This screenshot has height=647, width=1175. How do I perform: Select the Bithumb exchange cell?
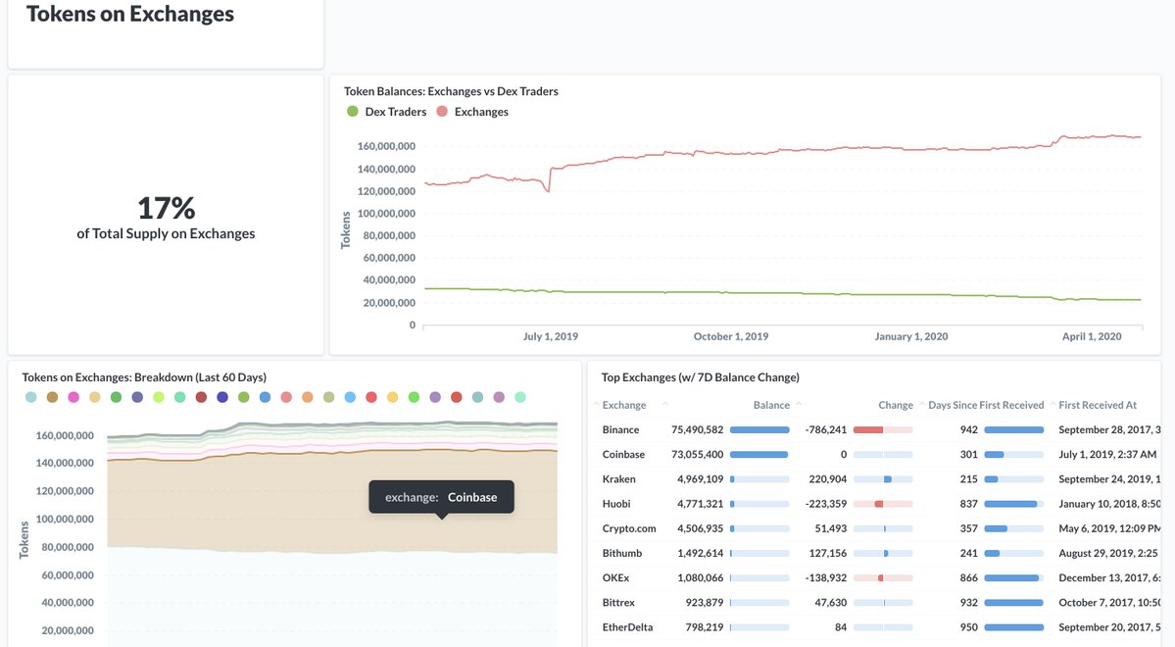click(622, 553)
